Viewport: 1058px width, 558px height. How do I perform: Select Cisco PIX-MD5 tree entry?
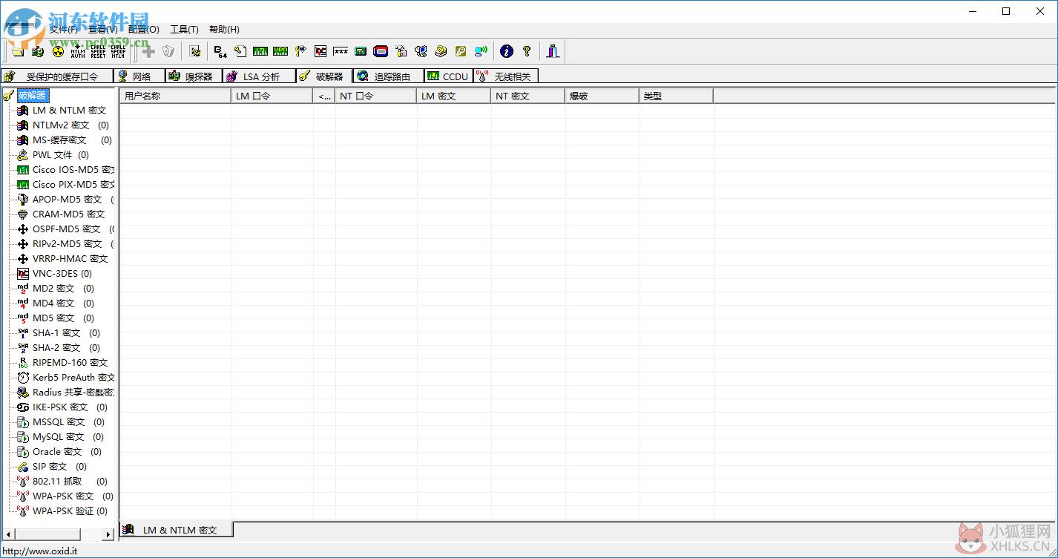pos(73,185)
